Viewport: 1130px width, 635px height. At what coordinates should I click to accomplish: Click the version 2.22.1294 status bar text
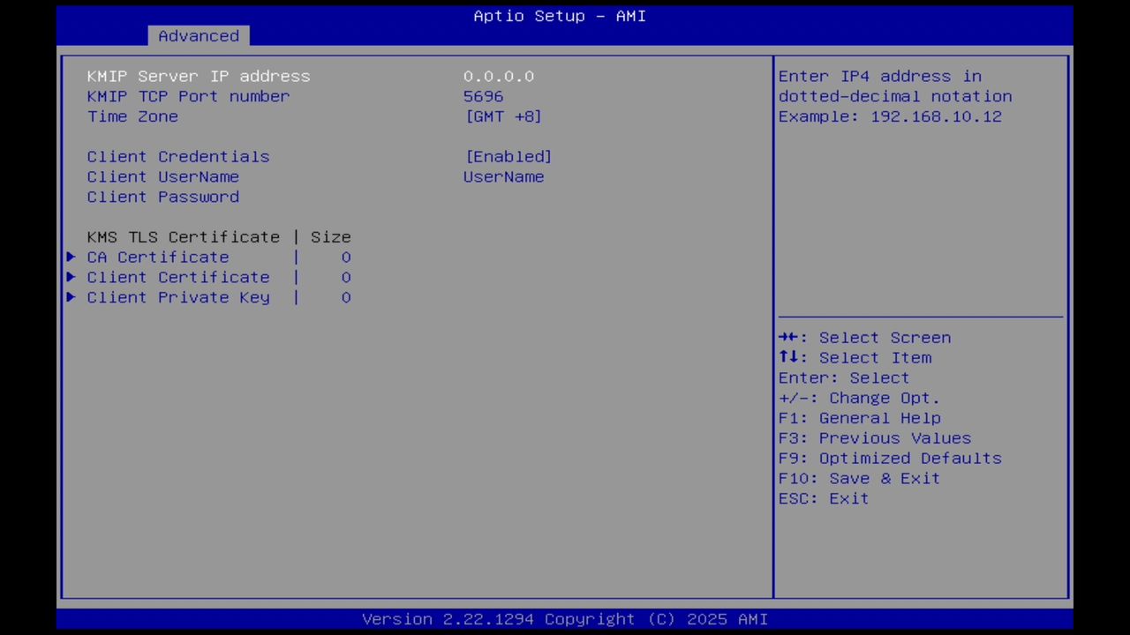click(565, 618)
